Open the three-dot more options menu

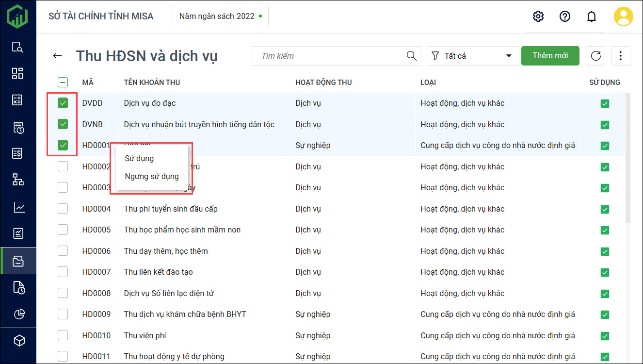[620, 56]
